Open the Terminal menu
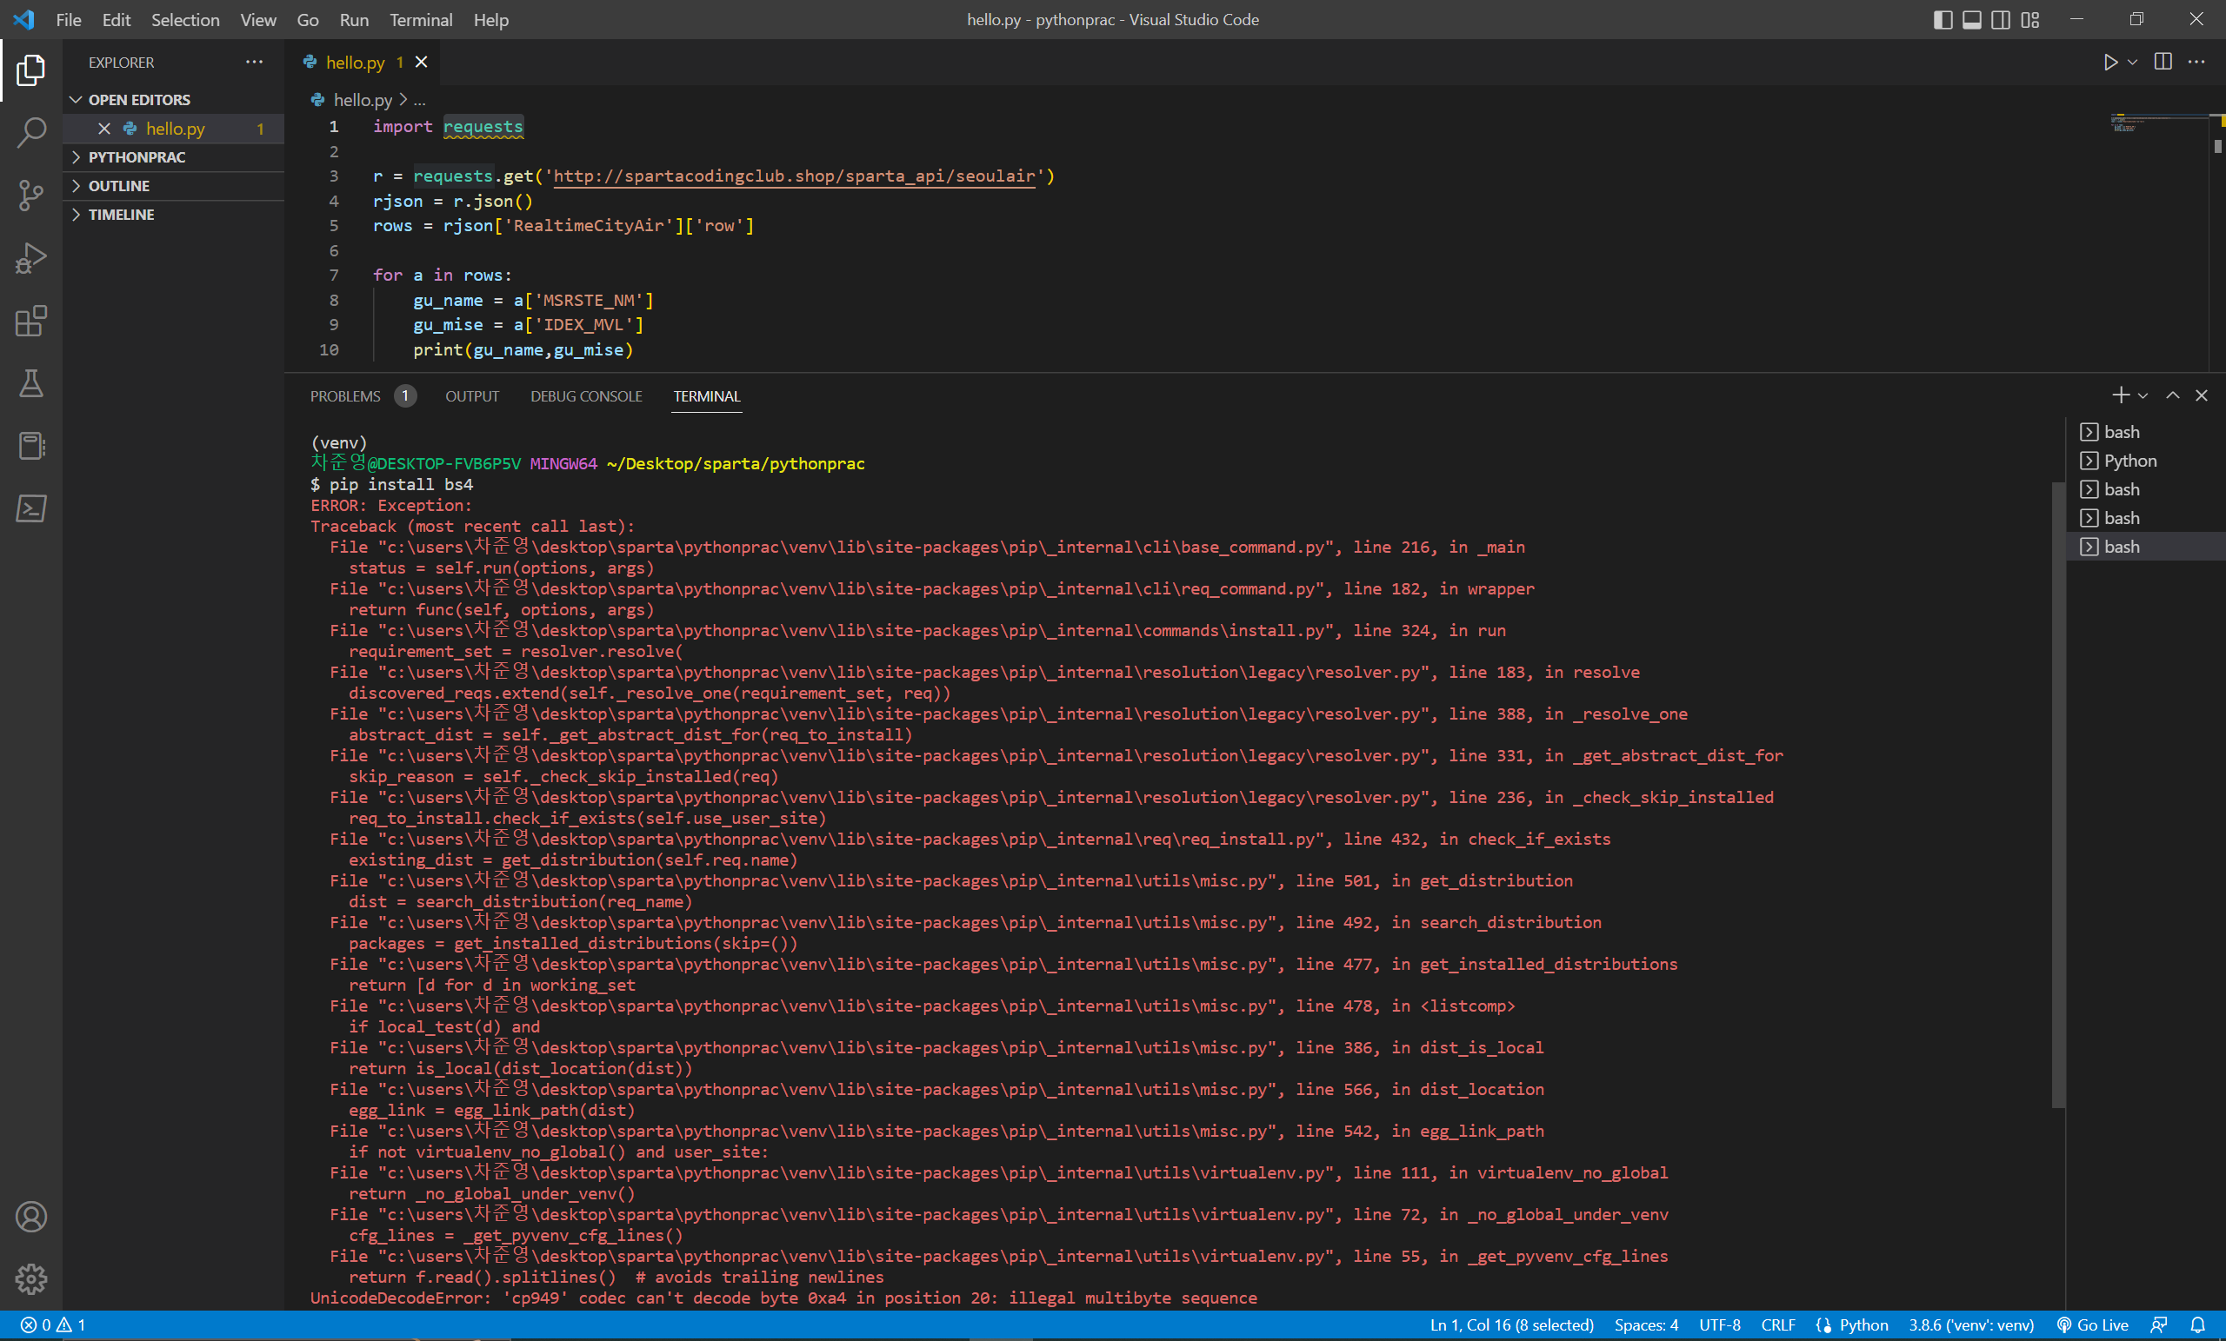Image resolution: width=2226 pixels, height=1341 pixels. (x=421, y=20)
